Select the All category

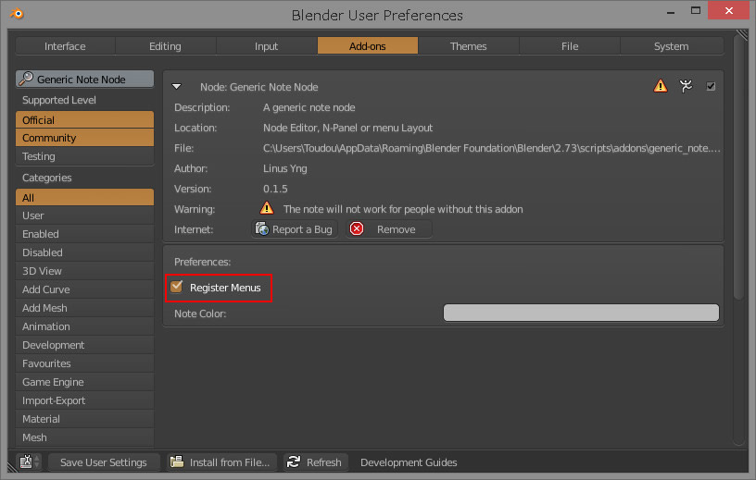click(85, 197)
